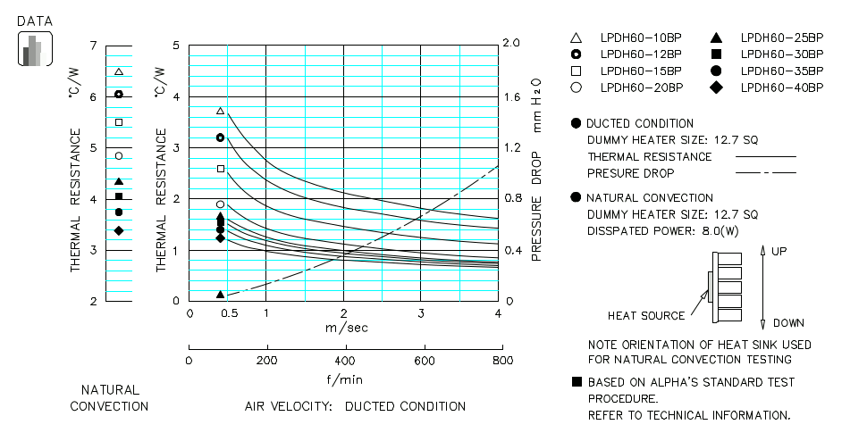Click the LPDH60-30BP label
The image size is (867, 433).
tap(782, 54)
